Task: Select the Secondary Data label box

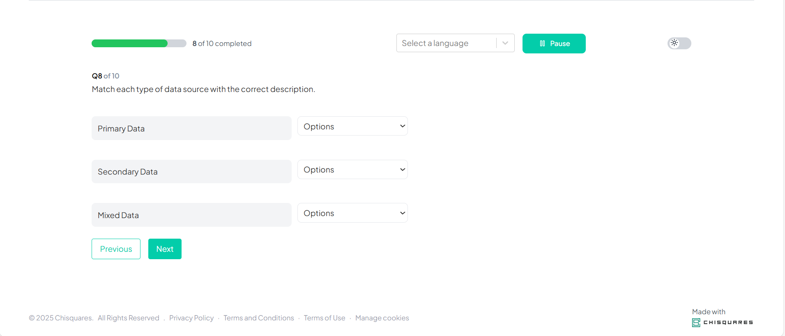Action: tap(191, 172)
